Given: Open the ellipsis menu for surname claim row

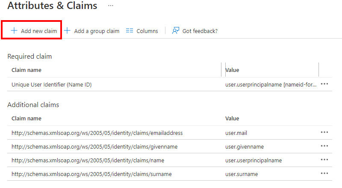Looking at the screenshot, I should [x=324, y=173].
